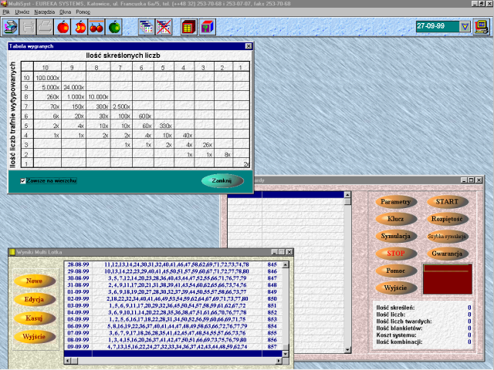Click the monitor icon beside the date field

482,26
